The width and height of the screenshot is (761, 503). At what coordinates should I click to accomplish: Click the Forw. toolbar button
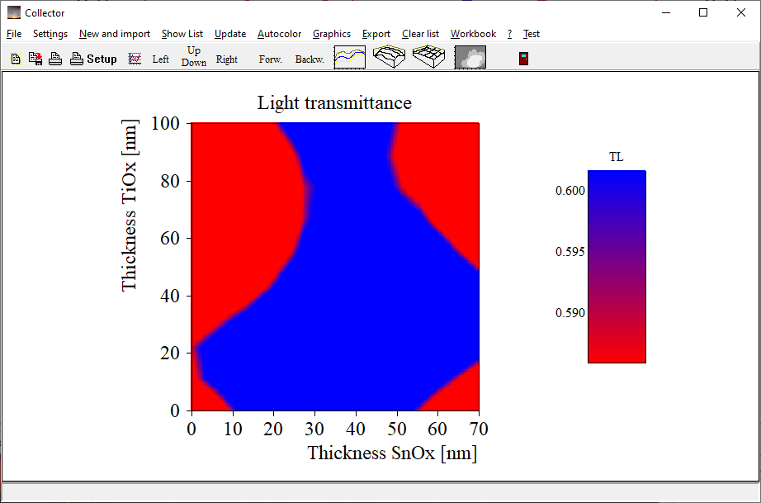(x=271, y=59)
